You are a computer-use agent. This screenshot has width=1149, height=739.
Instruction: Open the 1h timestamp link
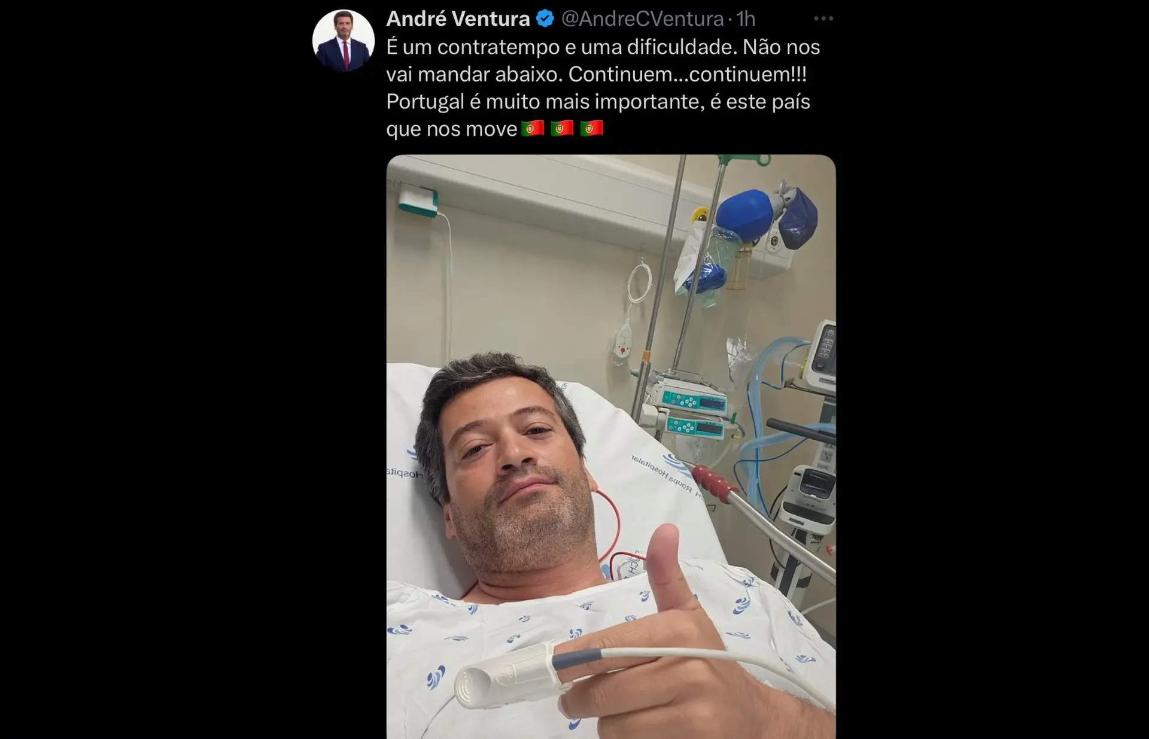click(x=746, y=19)
